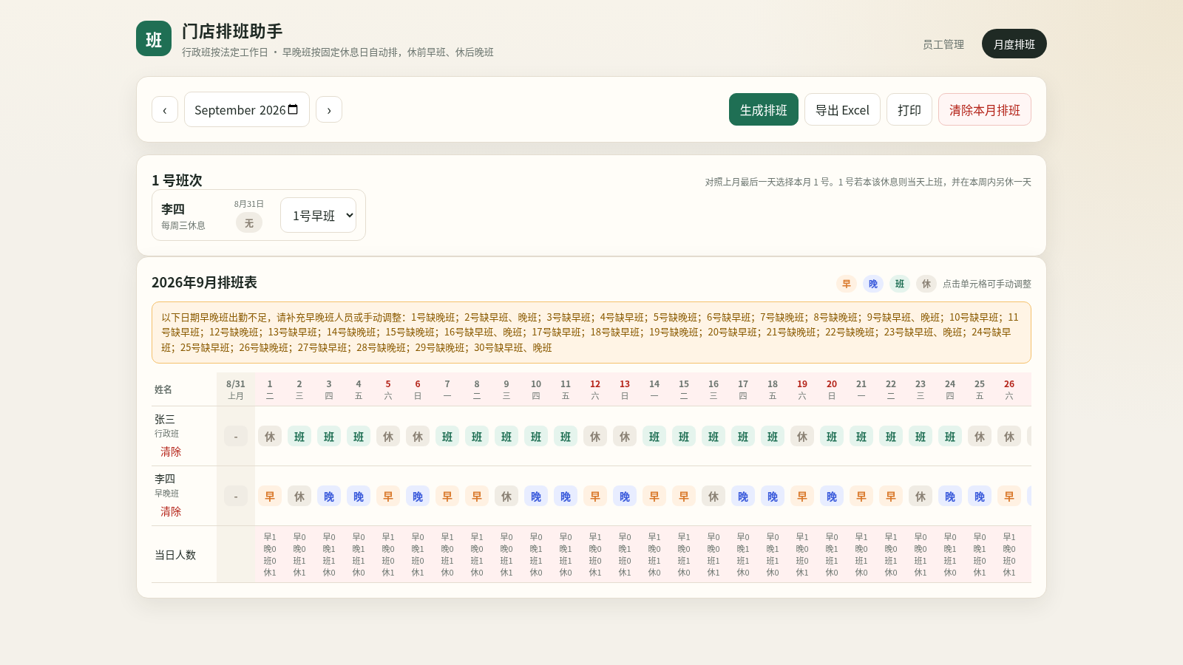Screen dimensions: 1183x665
Task: Click 李四's 8/31 dash cell
Action: tap(236, 496)
